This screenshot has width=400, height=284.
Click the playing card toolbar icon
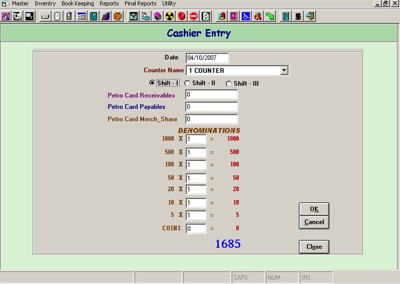pos(69,16)
